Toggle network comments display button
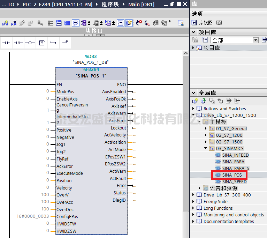The width and height of the screenshot is (267, 238). click(76, 23)
